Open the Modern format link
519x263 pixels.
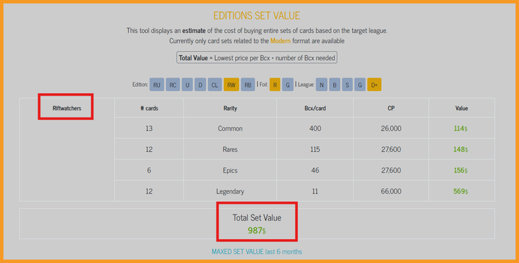point(280,41)
